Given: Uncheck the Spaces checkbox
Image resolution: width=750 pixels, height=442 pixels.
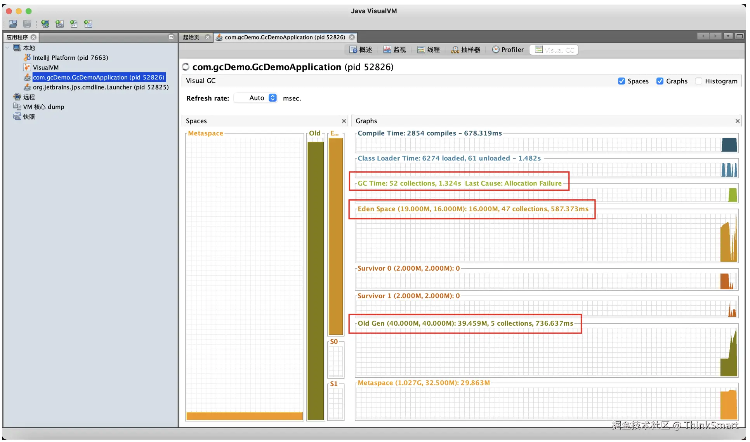Looking at the screenshot, I should coord(621,81).
